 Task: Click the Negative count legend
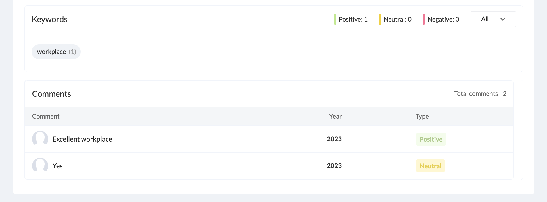click(443, 19)
